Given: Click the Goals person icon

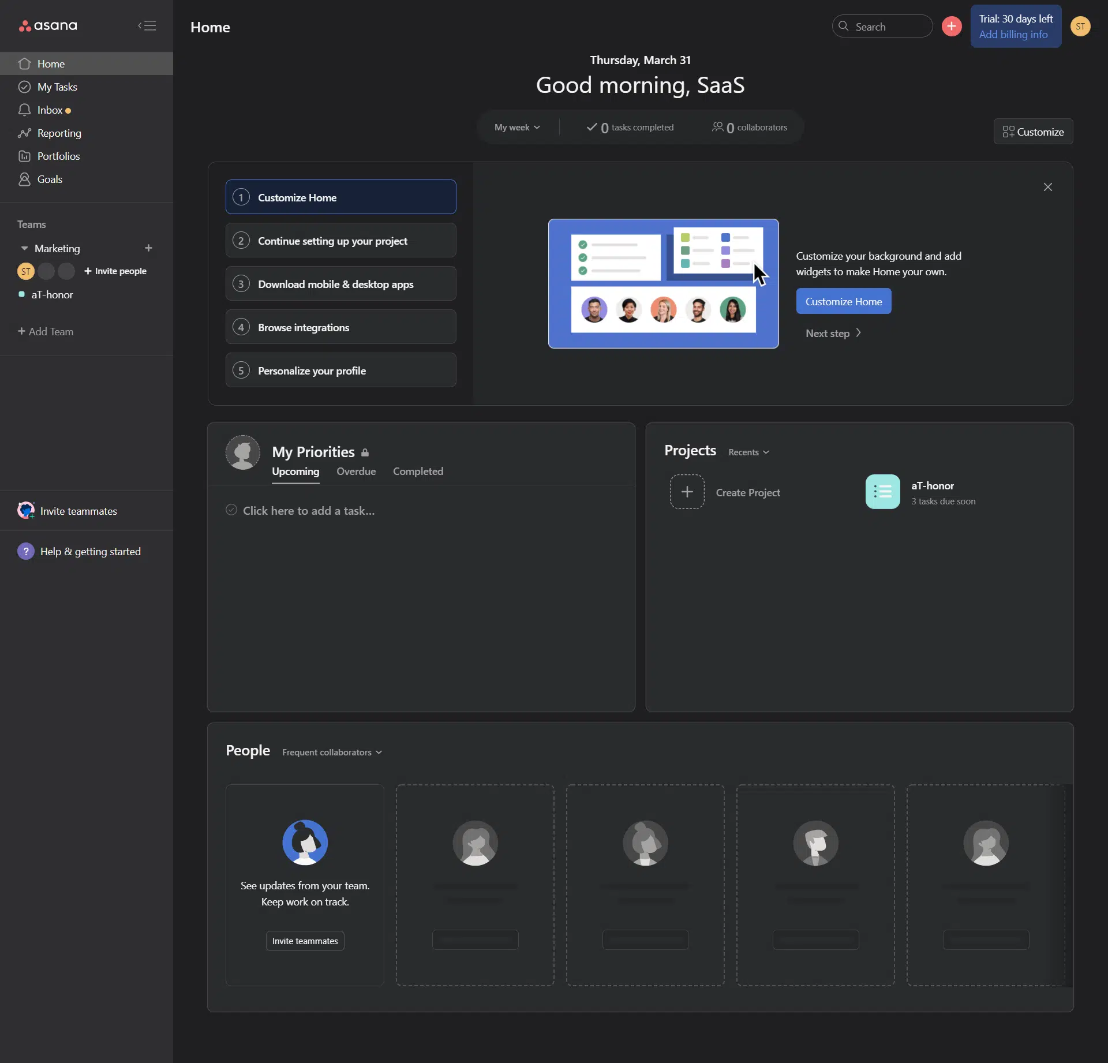Looking at the screenshot, I should [x=24, y=179].
